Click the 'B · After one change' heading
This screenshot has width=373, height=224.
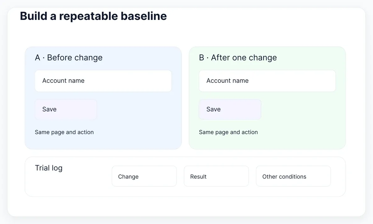click(x=238, y=58)
